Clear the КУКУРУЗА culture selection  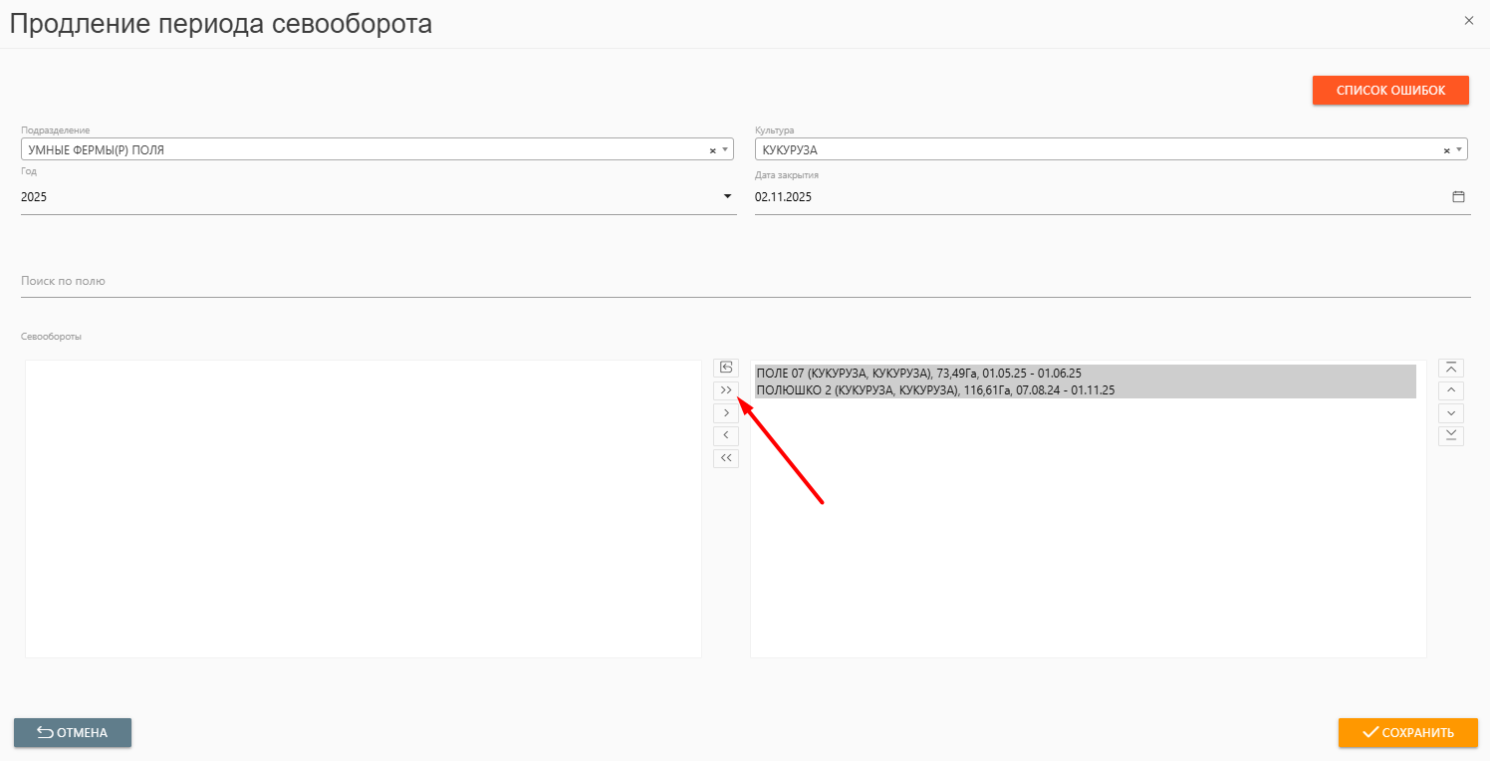coord(1446,150)
